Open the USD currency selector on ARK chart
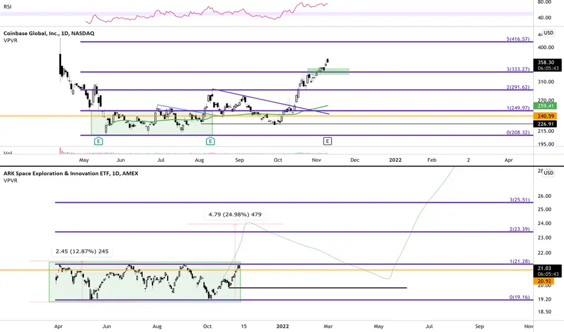Screen dimensions: 564x332 tap(548, 173)
